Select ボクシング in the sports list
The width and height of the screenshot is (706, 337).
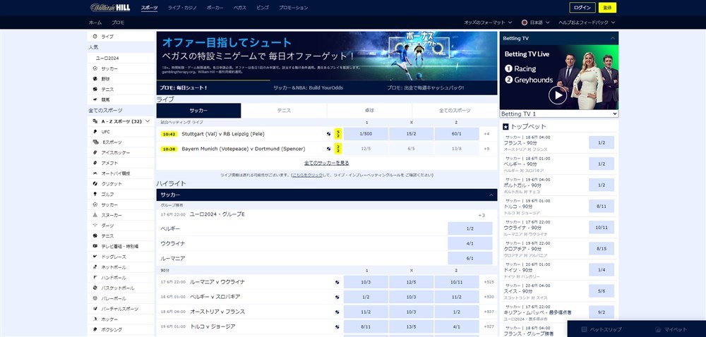pos(121,329)
